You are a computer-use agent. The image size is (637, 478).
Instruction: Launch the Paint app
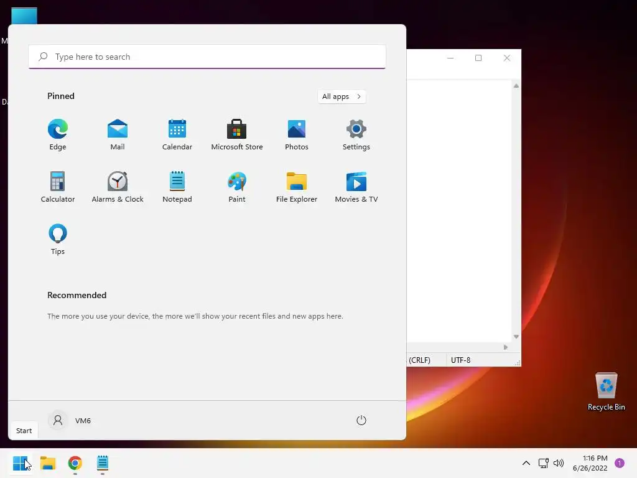tap(237, 187)
